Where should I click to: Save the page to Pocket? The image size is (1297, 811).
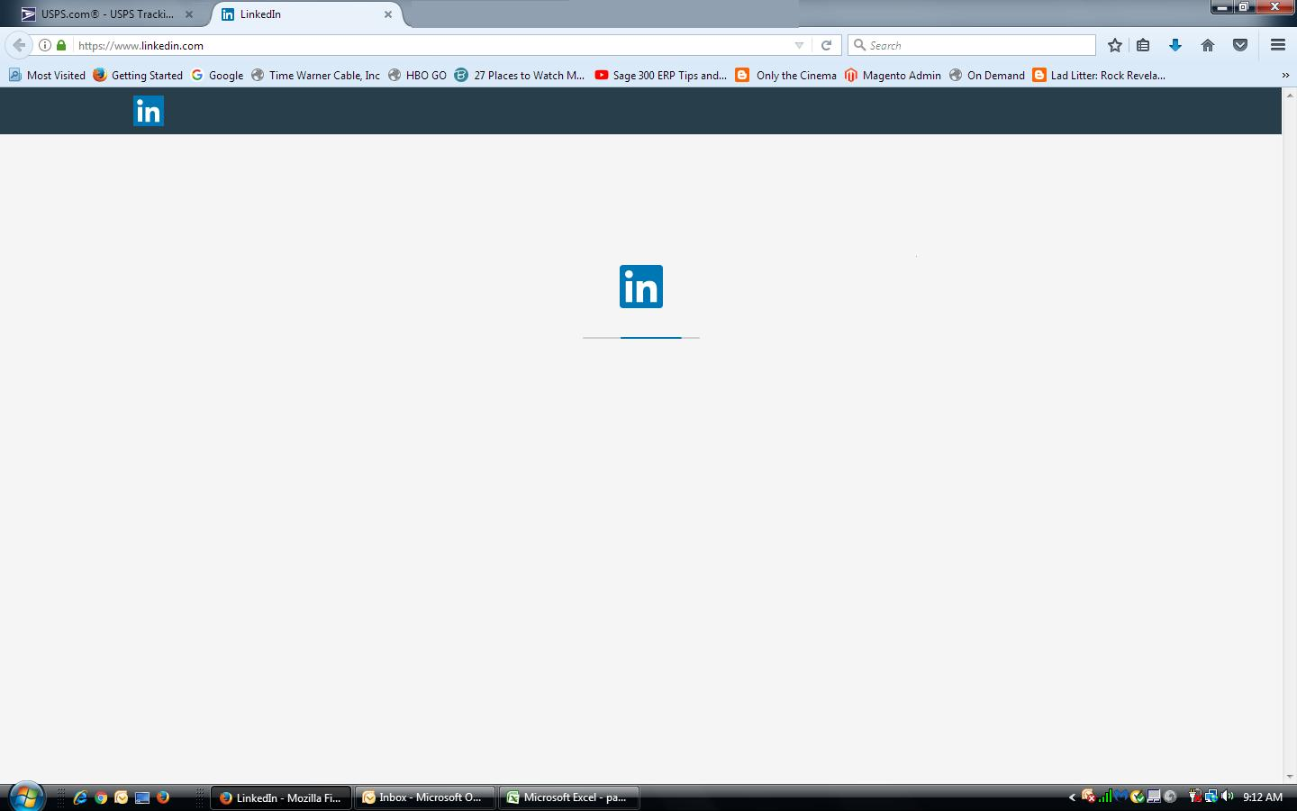point(1240,45)
